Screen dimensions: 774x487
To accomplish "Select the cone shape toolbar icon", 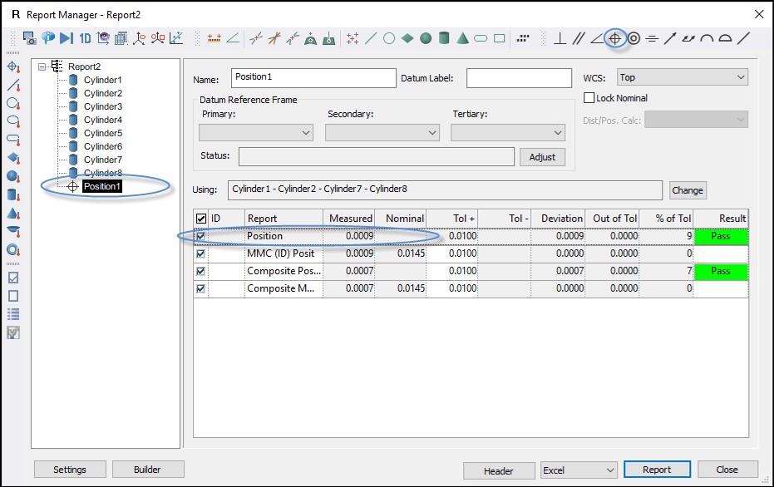I will tap(462, 38).
